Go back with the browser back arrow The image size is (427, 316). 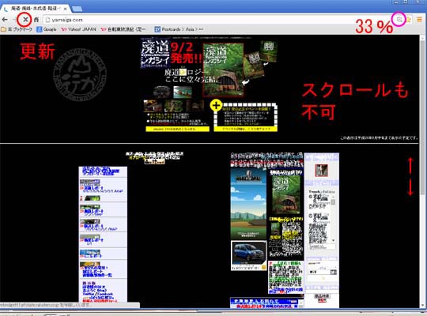5,20
